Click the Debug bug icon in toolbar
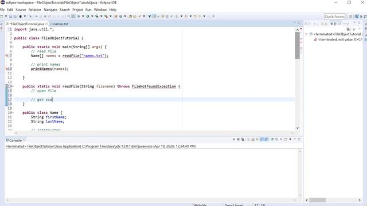The width and height of the screenshot is (367, 206). click(79, 17)
